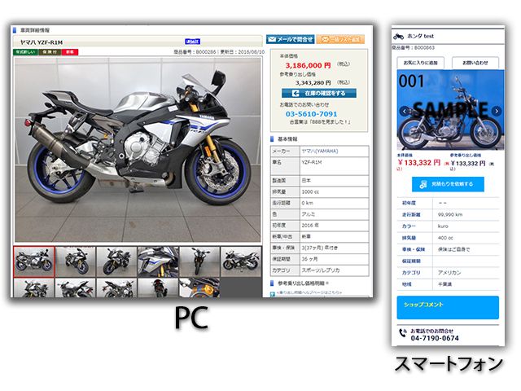Viewport: 521px width, 391px height.
Task: Click the previous image arrow on smartphone photo
Action: tap(405, 111)
